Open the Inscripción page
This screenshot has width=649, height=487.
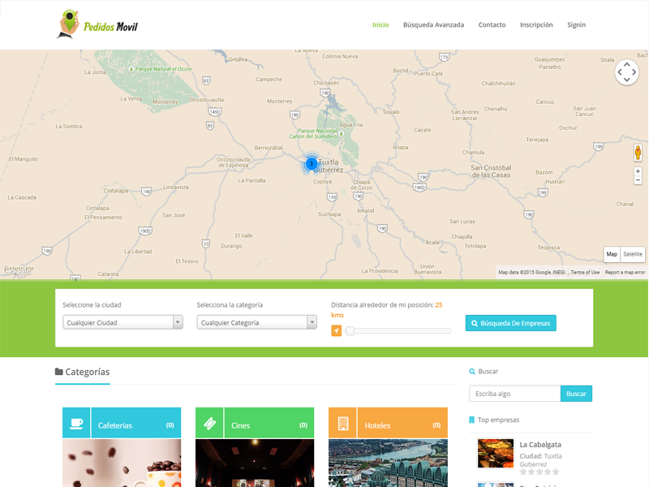tap(536, 25)
